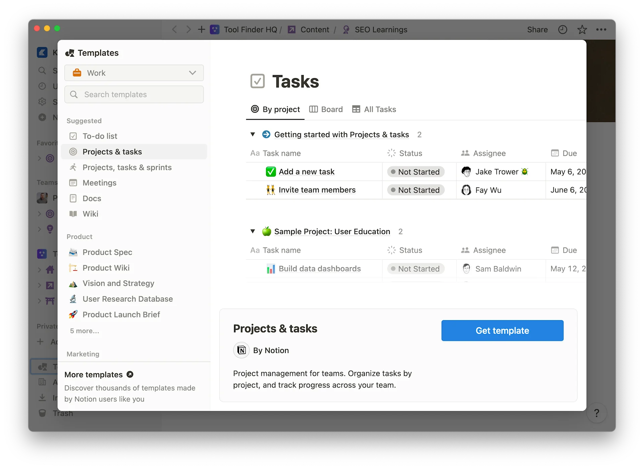Open page history via clock icon

pos(562,30)
